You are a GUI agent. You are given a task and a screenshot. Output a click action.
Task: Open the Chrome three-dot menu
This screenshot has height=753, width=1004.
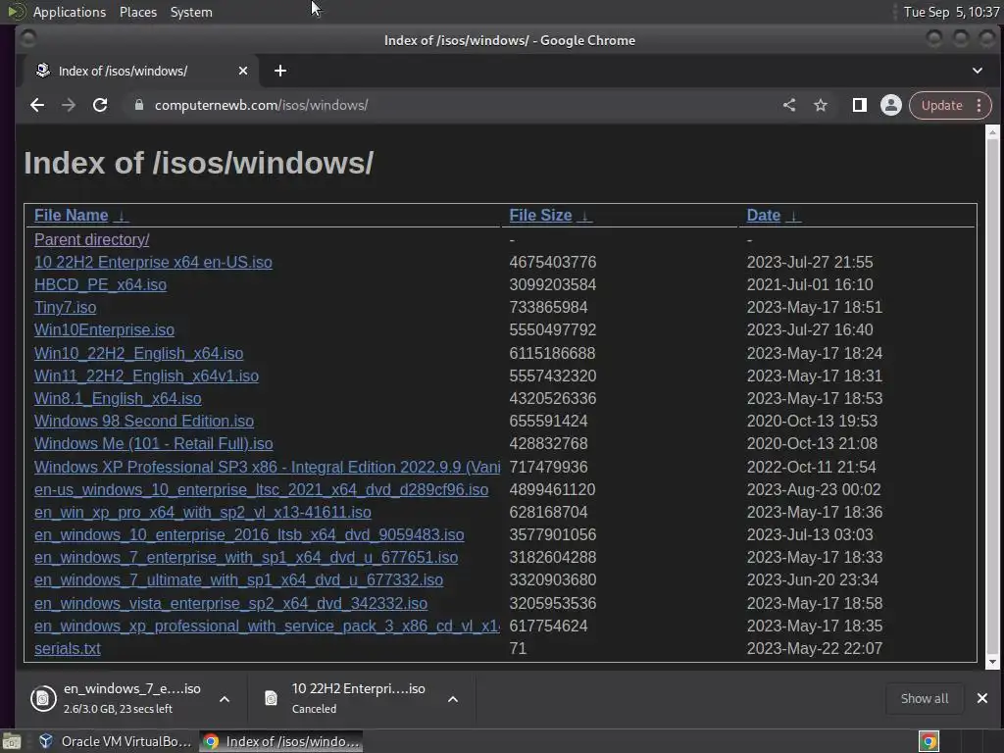pos(979,105)
